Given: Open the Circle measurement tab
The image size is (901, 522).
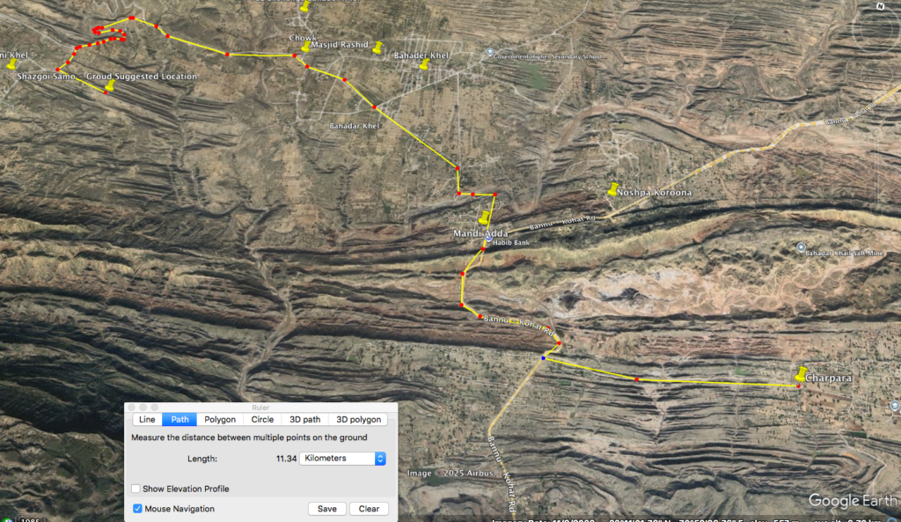Looking at the screenshot, I should click(x=262, y=420).
